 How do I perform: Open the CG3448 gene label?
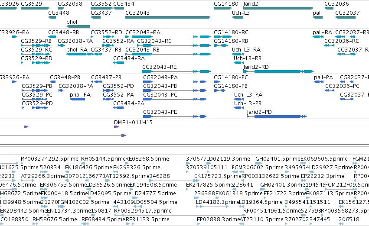coord(59,13)
